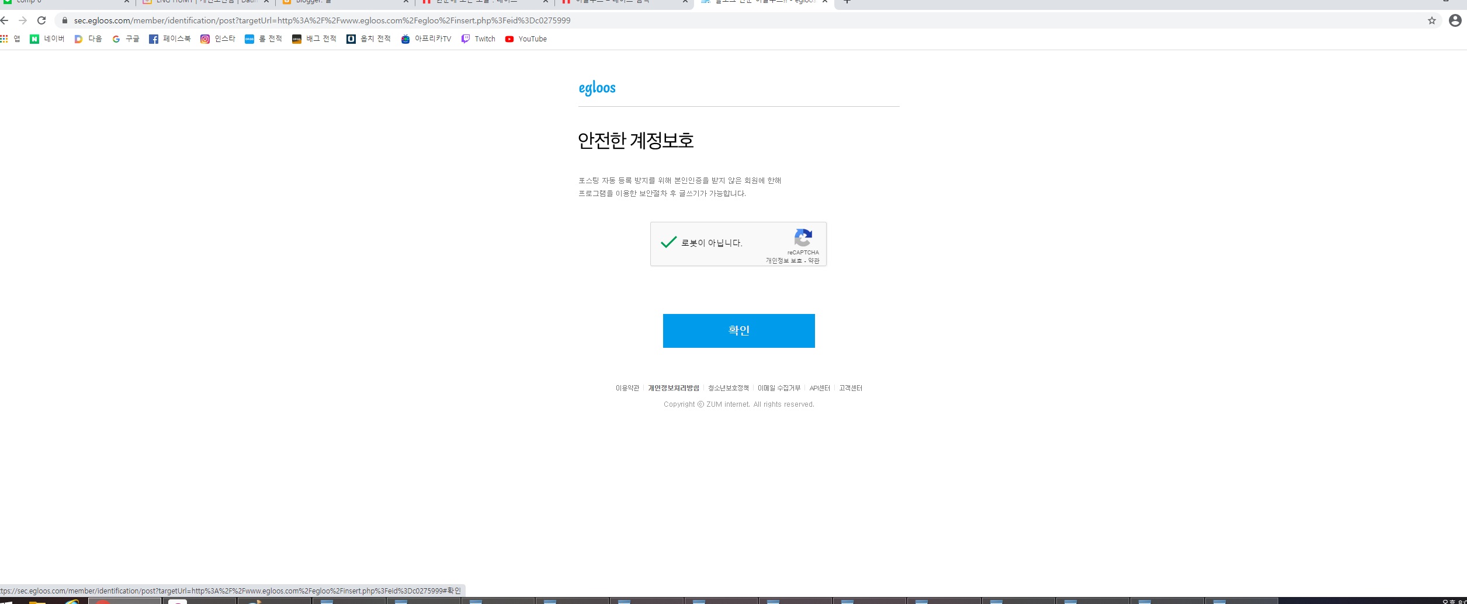Screen dimensions: 1467x604
Task: Open the 고객센터 footer link
Action: tap(851, 388)
